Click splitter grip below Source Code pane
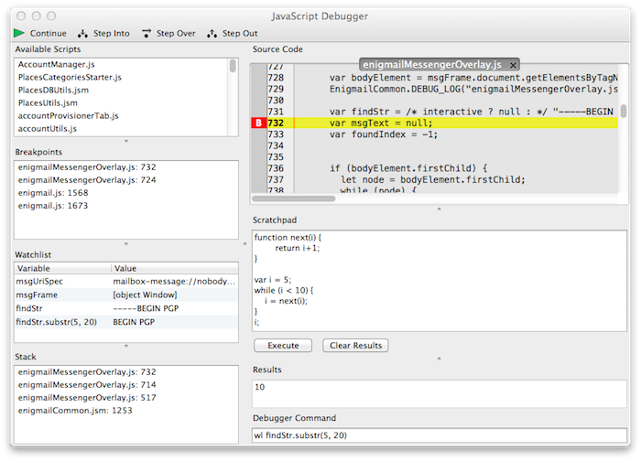The image size is (641, 461). tap(440, 209)
